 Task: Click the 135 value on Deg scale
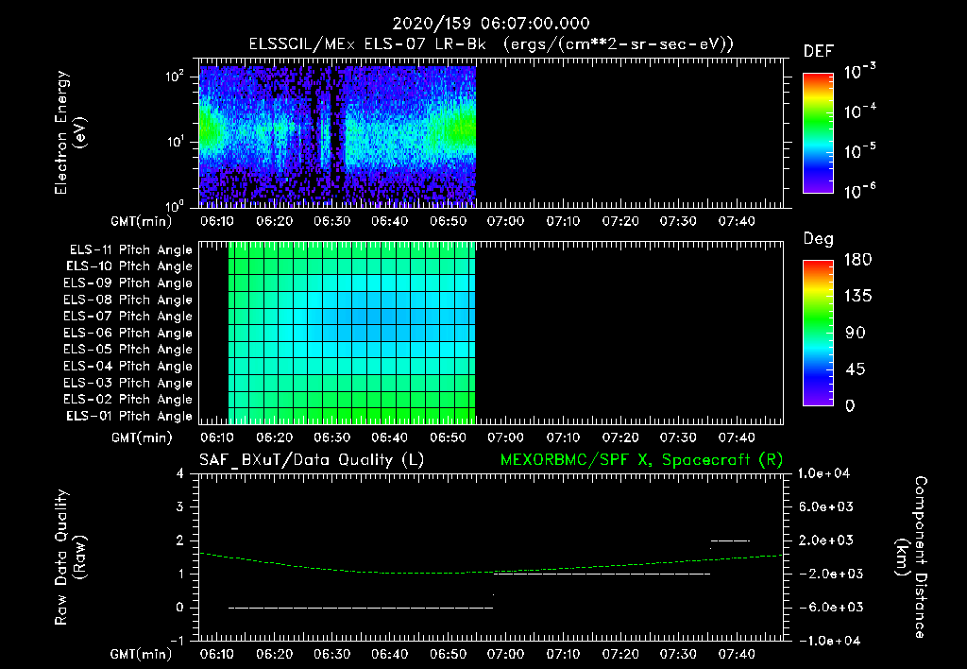(x=857, y=296)
